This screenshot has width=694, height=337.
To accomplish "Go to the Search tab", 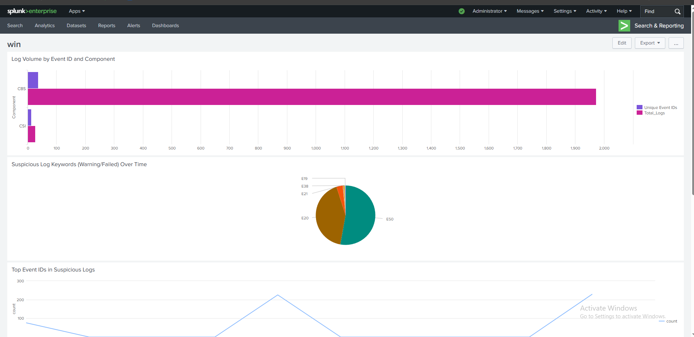I will pos(15,26).
